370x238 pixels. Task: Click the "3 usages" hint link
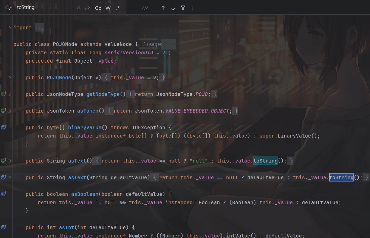(152, 44)
